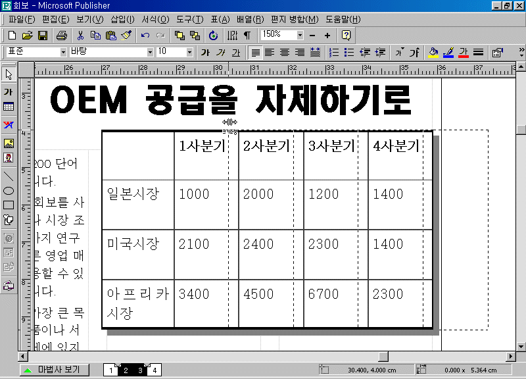Toggle underline formatting
The image size is (526, 379).
236,53
